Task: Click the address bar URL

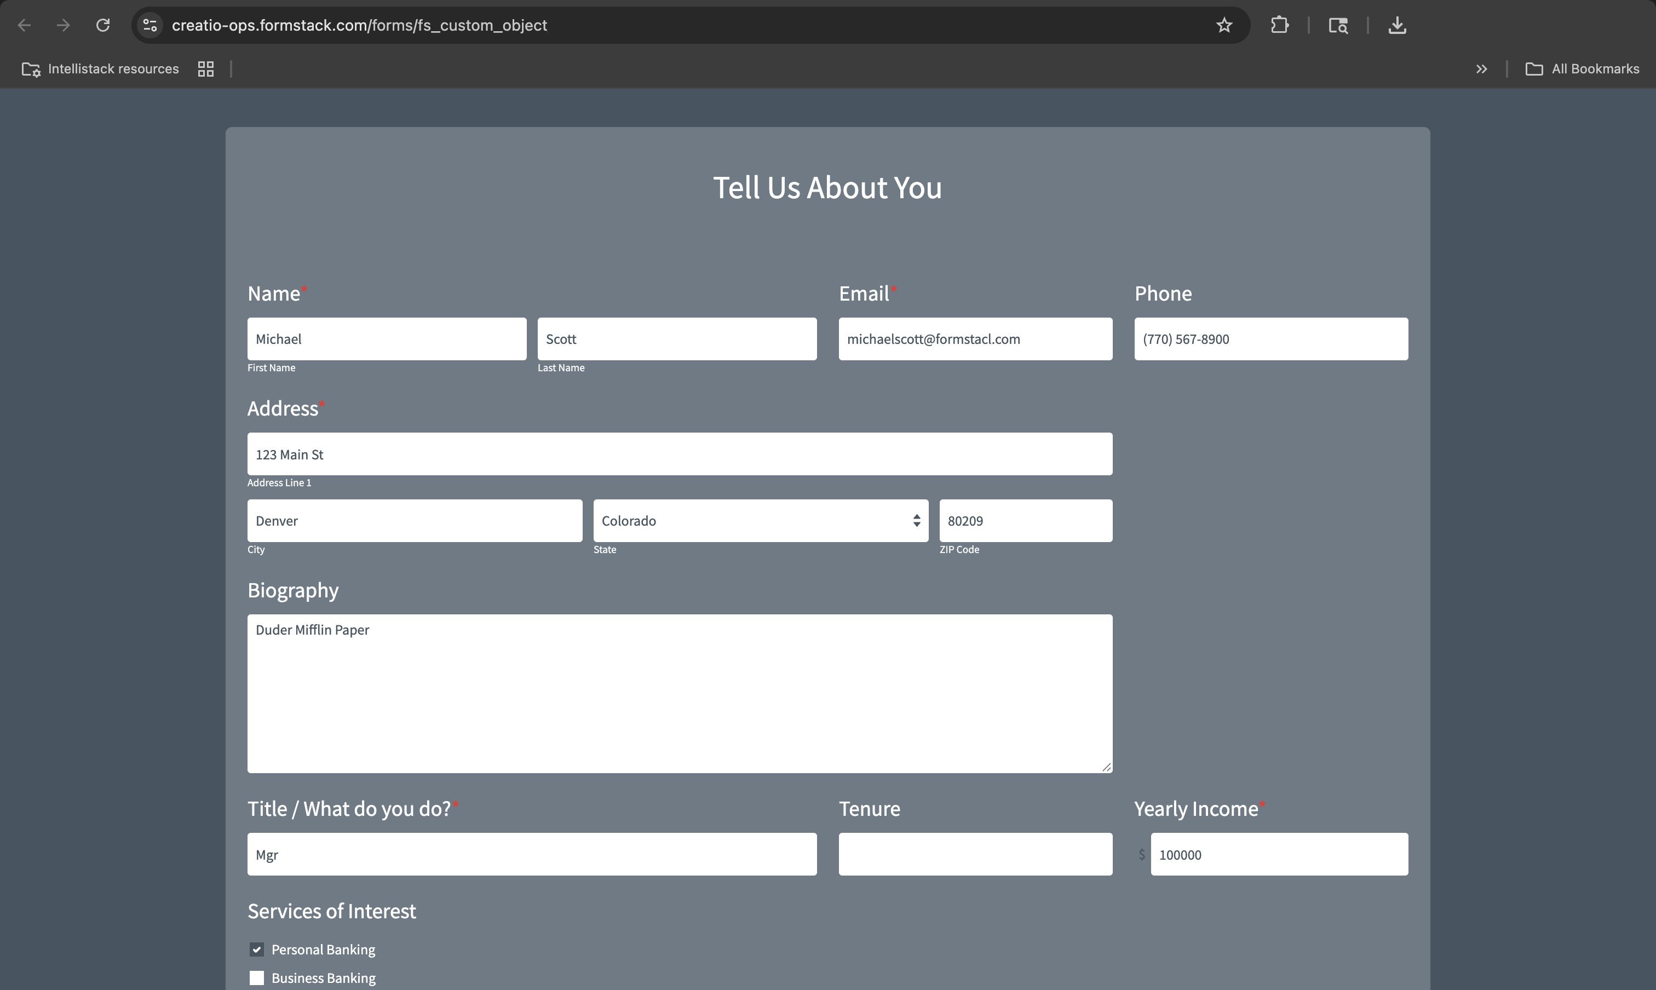Action: coord(359,25)
